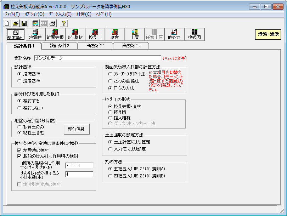
Task: Select 控え矢板・直杭 anchorage type
Action: coord(125,107)
